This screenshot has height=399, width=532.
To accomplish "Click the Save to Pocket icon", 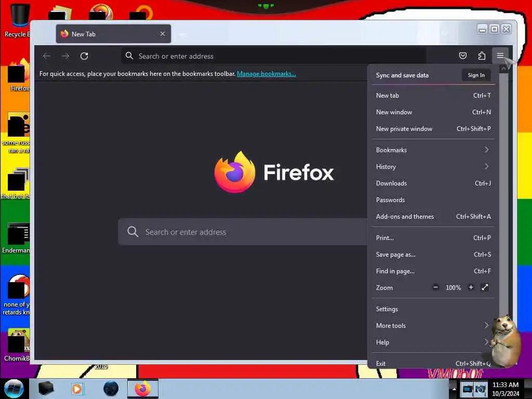I will pos(463,56).
